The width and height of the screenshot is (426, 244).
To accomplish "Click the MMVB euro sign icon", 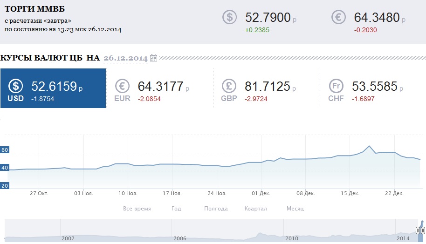I will tap(338, 17).
